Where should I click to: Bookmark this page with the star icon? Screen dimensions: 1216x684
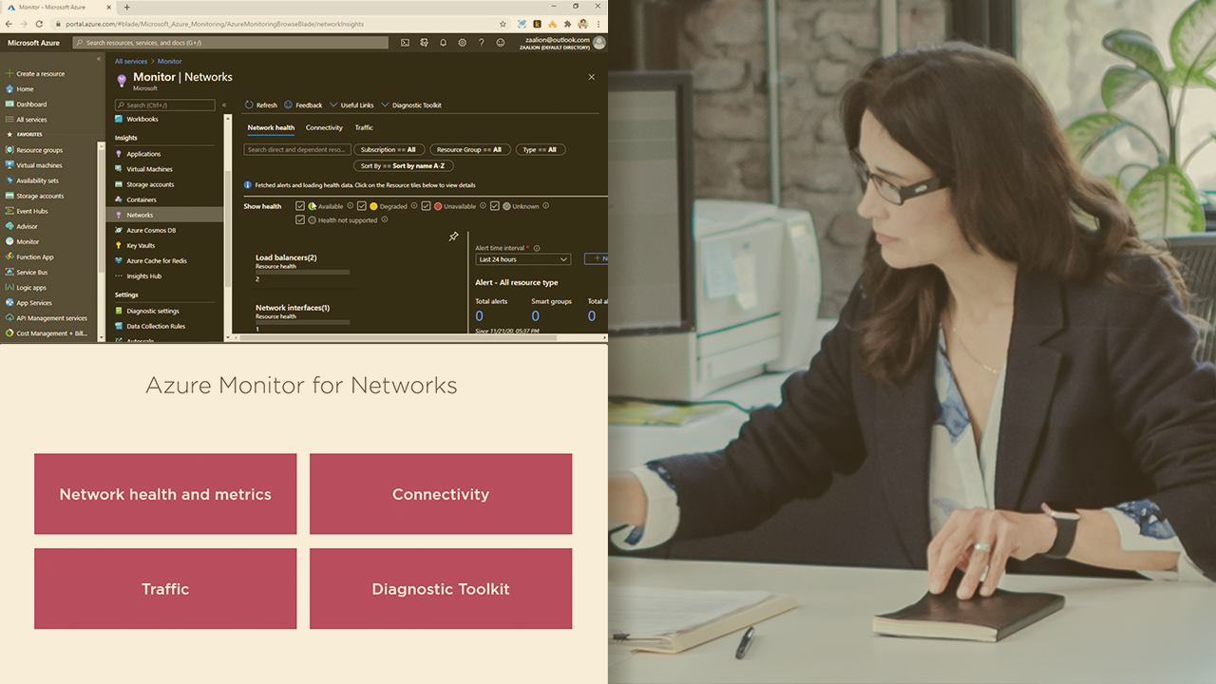(x=503, y=24)
